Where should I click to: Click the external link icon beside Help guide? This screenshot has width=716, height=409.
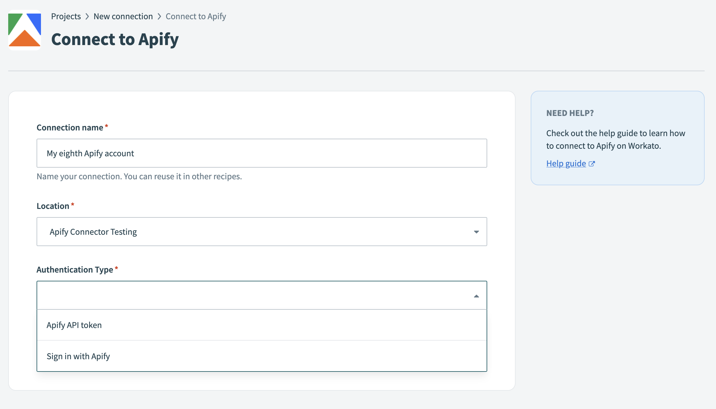[592, 164]
